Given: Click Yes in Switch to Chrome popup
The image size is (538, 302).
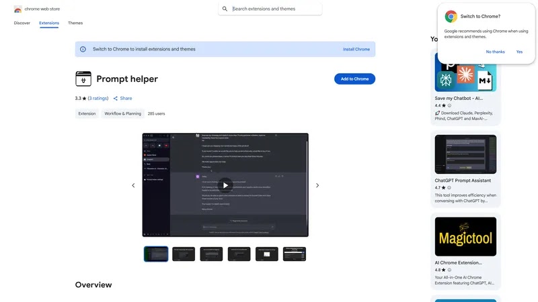Looking at the screenshot, I should [519, 52].
